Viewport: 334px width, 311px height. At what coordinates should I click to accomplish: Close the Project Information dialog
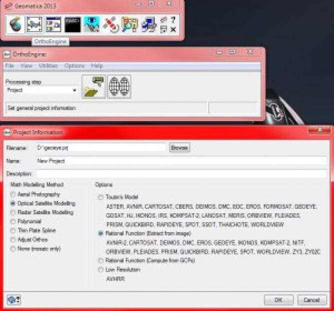[320, 130]
